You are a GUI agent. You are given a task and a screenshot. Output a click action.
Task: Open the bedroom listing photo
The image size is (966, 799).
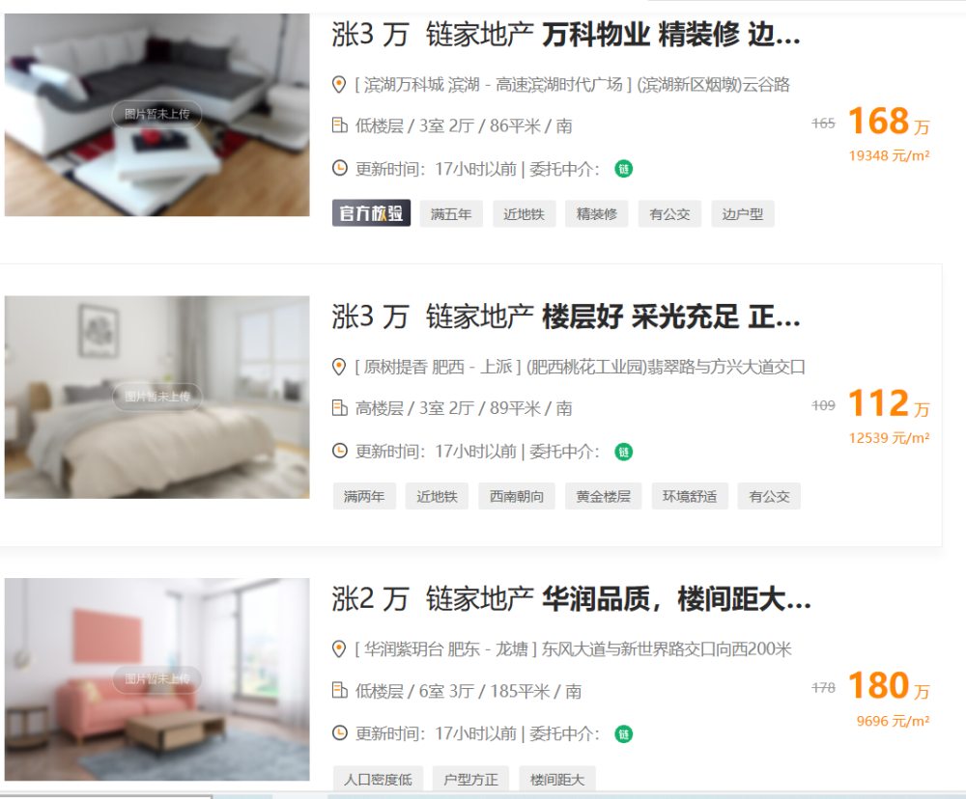click(x=157, y=397)
